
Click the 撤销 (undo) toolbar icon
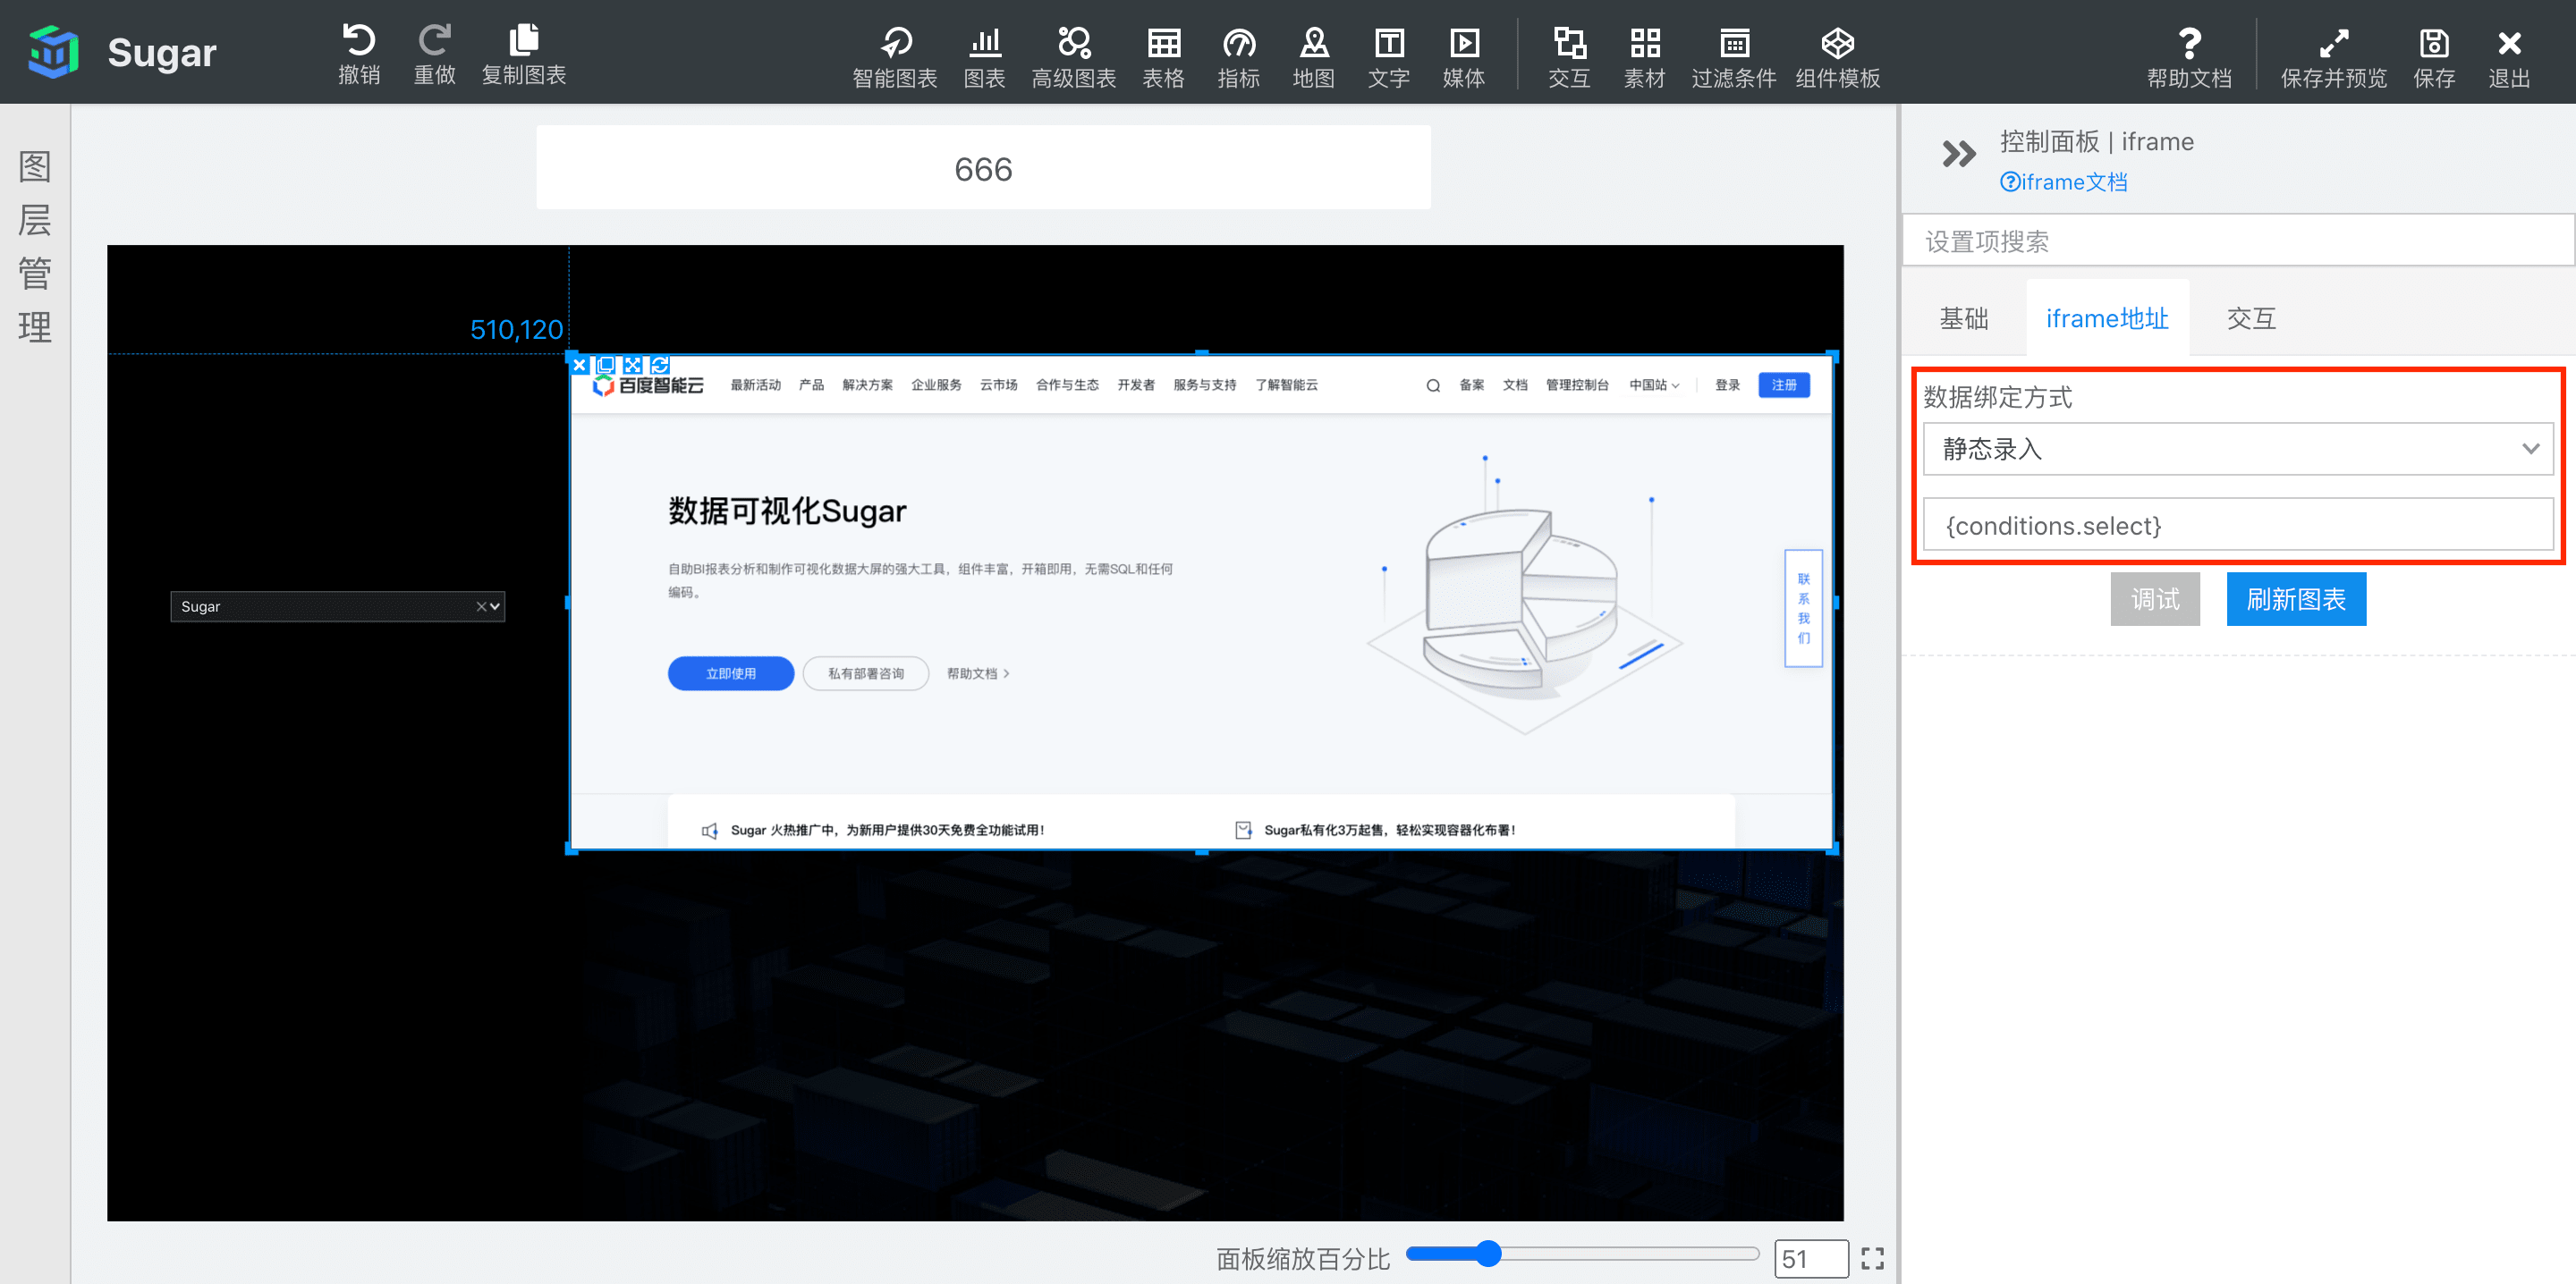click(359, 55)
